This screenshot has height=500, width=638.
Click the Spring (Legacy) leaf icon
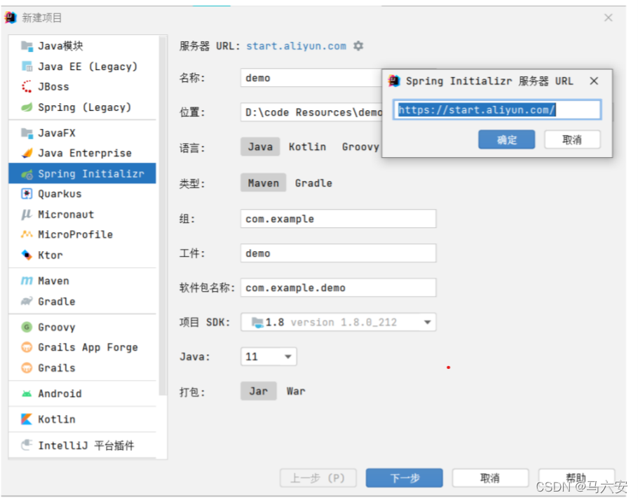[27, 107]
